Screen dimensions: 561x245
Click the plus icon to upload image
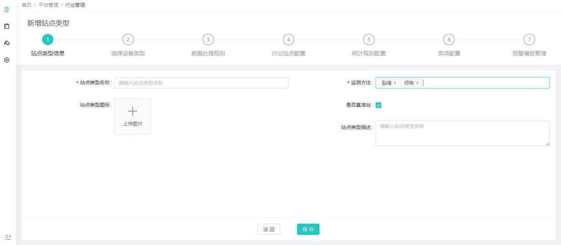point(133,111)
